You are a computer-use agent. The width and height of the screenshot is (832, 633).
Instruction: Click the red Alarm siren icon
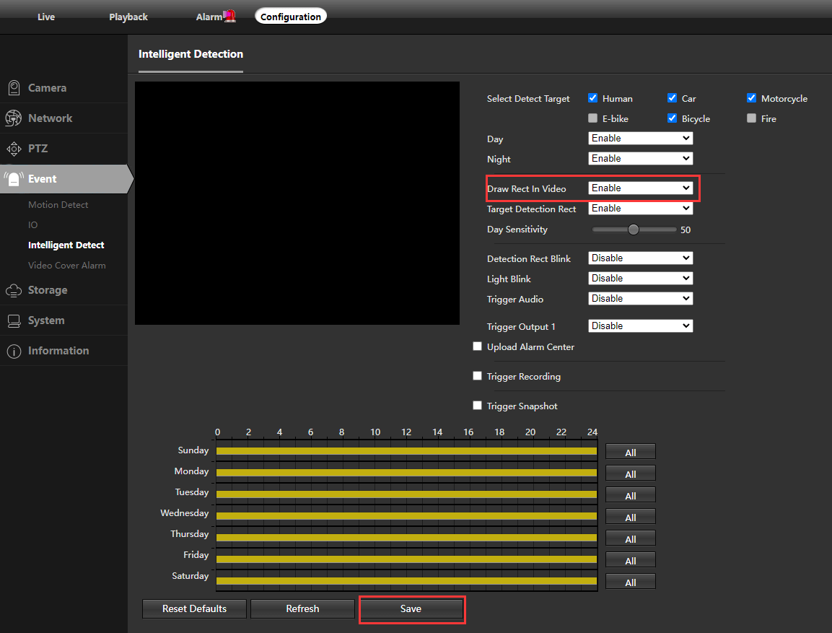pyautogui.click(x=229, y=16)
